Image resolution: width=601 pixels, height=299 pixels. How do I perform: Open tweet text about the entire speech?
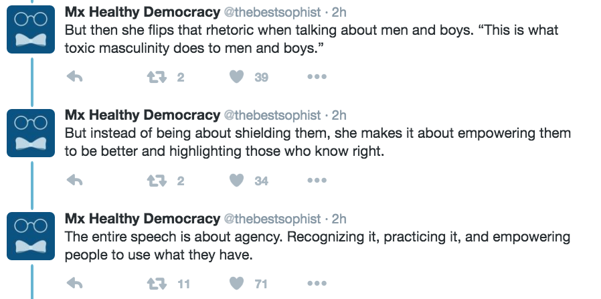pos(317,245)
